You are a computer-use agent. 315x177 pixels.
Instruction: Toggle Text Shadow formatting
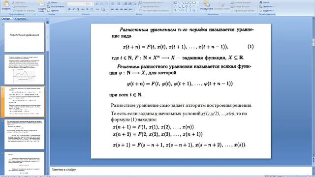[x=87, y=9]
